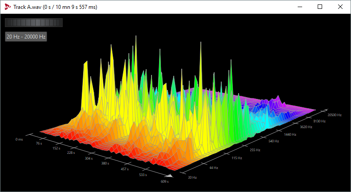Screen dimensions: 351x192
Task: Maximize the Track A.wav analysis window
Action: [x=320, y=7]
